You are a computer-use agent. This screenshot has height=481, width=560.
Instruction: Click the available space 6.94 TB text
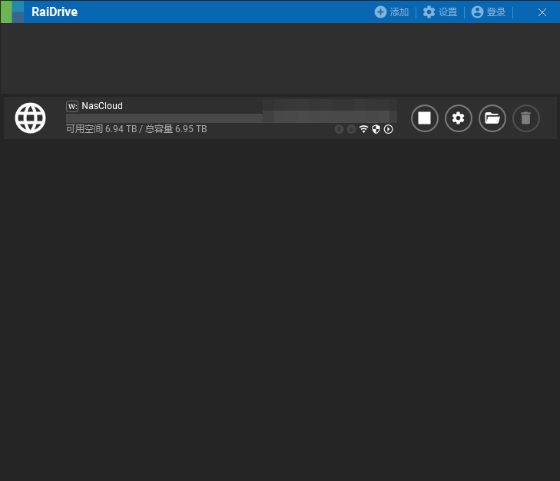(x=101, y=129)
